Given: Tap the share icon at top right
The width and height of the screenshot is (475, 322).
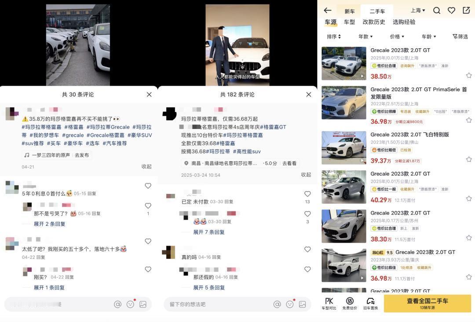Looking at the screenshot, I should pos(466,10).
